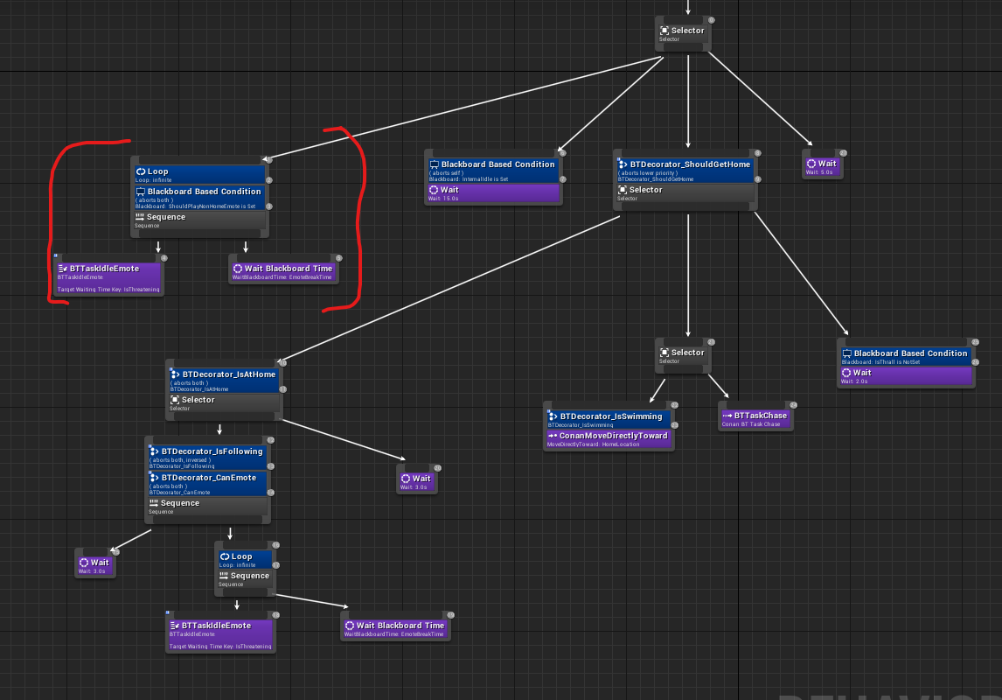Image resolution: width=1002 pixels, height=700 pixels.
Task: Select the Sequence composite under BTDecorator_CanEmote
Action: 208,507
